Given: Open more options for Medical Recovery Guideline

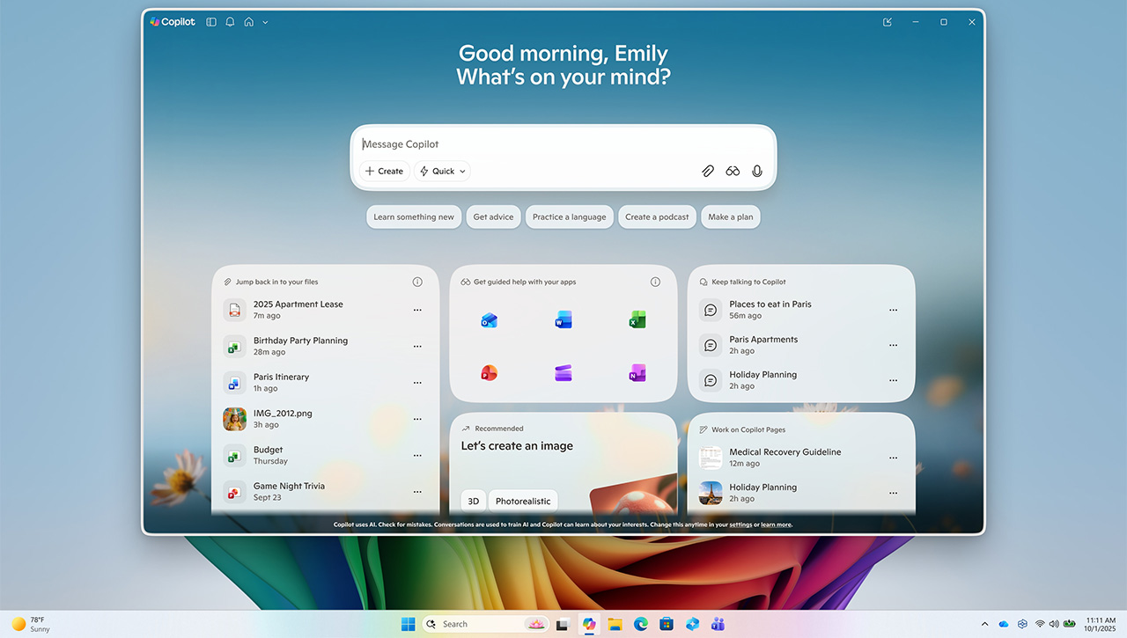Looking at the screenshot, I should pos(893,458).
